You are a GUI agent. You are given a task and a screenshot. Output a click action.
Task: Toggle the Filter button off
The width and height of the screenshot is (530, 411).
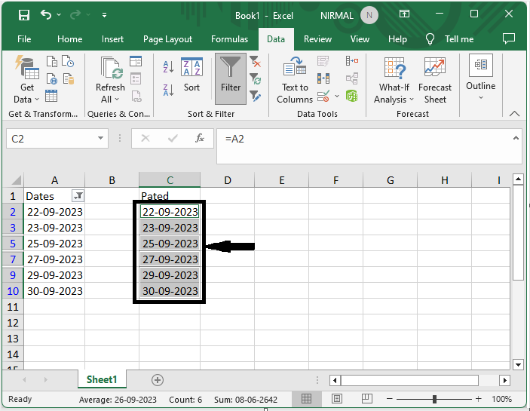tap(231, 78)
